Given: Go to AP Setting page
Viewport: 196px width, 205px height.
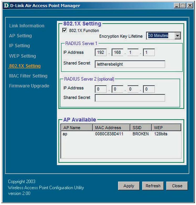Looking at the screenshot, I should coord(20,36).
